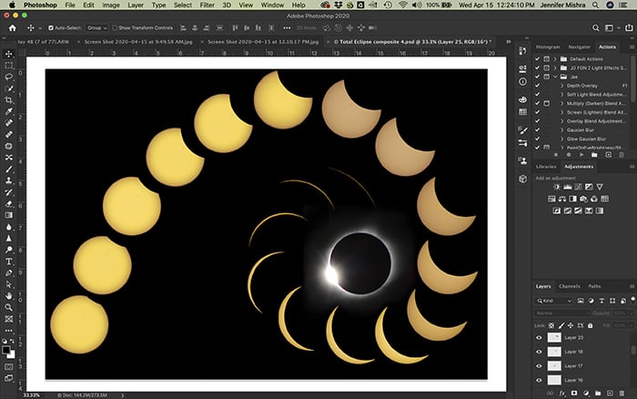The height and width of the screenshot is (399, 637).
Task: Hide Layer 20 visibility eye
Action: click(x=539, y=338)
